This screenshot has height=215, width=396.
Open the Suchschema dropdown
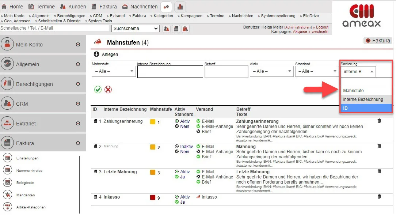(136, 29)
